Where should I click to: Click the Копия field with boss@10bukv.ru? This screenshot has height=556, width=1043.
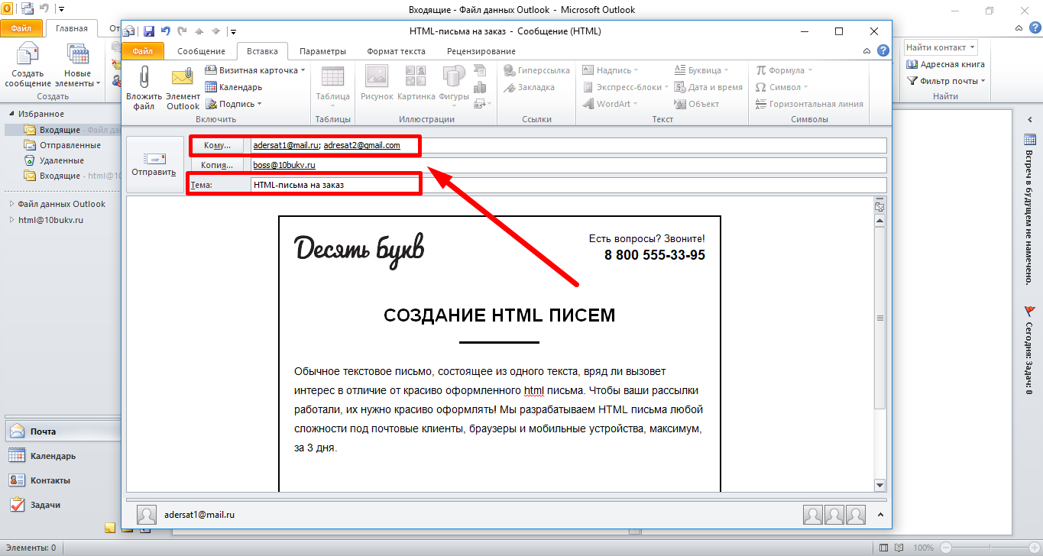[568, 165]
